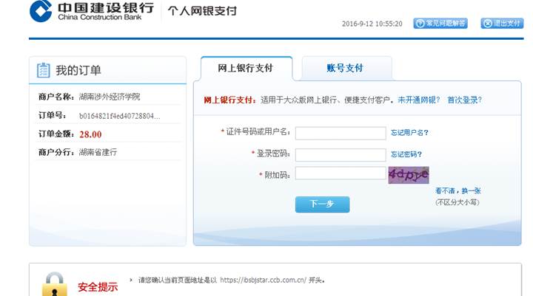
Task: Click the 退出支付 exit payment button
Action: pyautogui.click(x=502, y=24)
